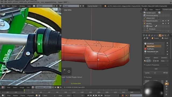
Task: Open the UVs menu
Action: pyautogui.click(x=28, y=87)
